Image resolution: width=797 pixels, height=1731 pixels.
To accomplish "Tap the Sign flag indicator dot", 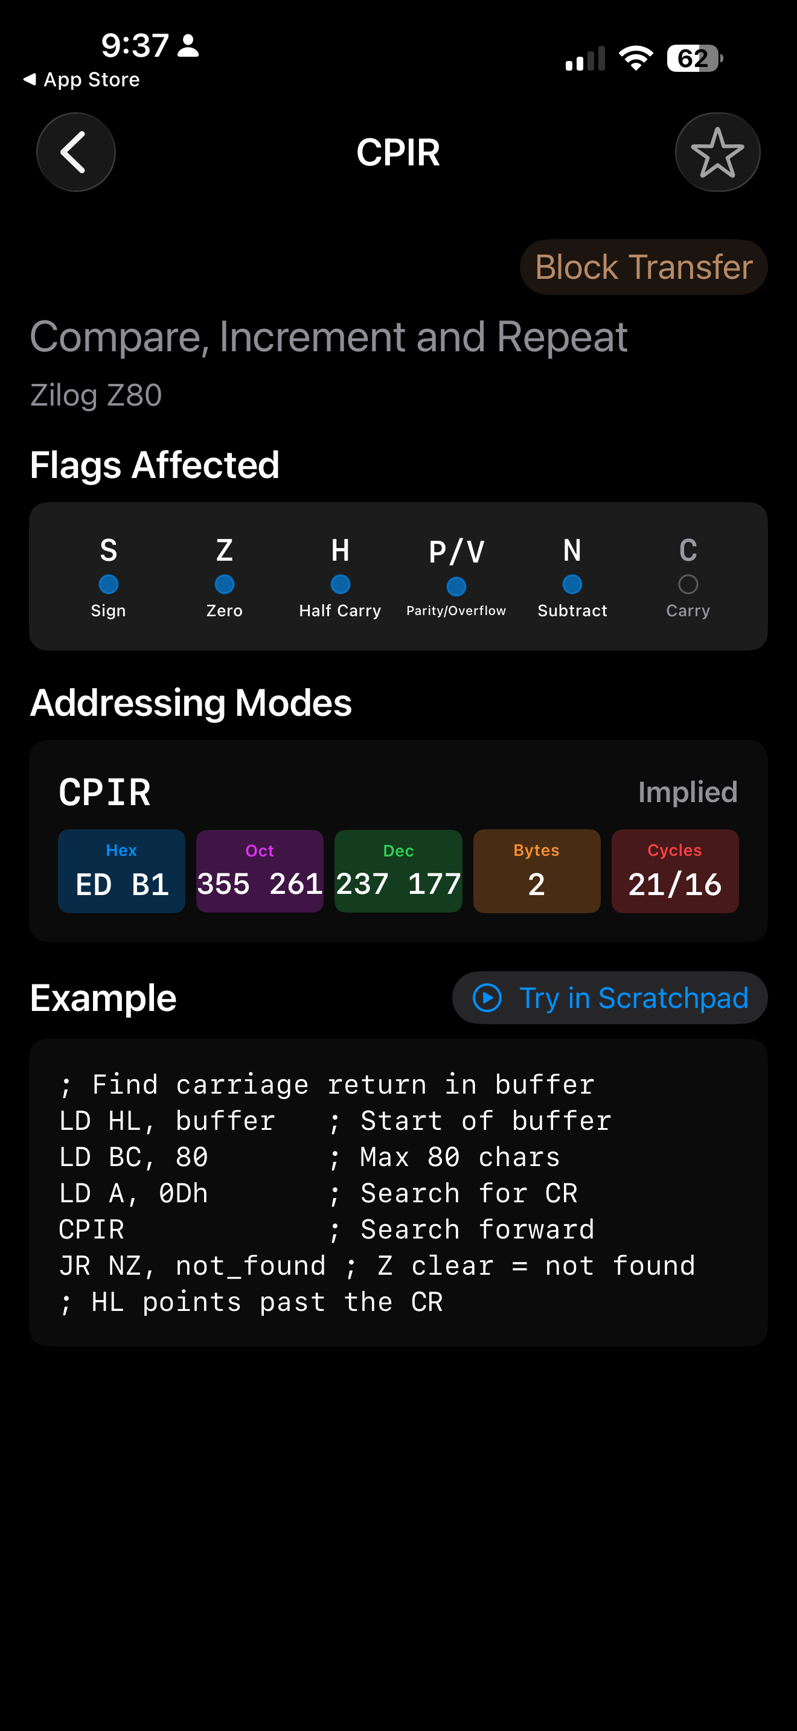I will 108,585.
